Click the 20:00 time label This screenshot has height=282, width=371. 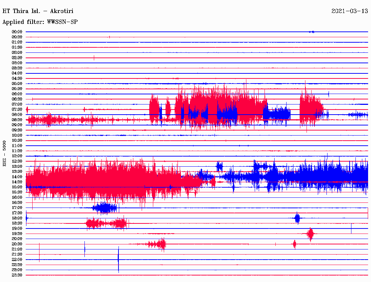click(17, 239)
